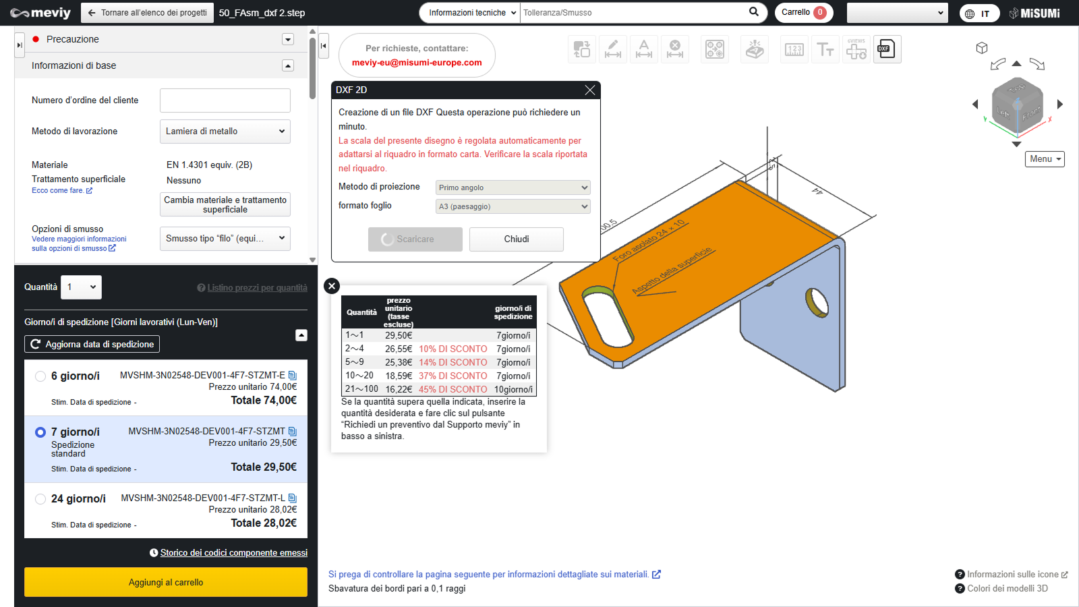Select the 7 giorno/i standard shipping option
The width and height of the screenshot is (1079, 607).
pyautogui.click(x=40, y=432)
